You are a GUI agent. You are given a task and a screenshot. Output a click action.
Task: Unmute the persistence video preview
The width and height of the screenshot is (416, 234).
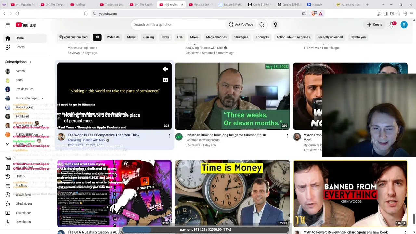pyautogui.click(x=165, y=69)
